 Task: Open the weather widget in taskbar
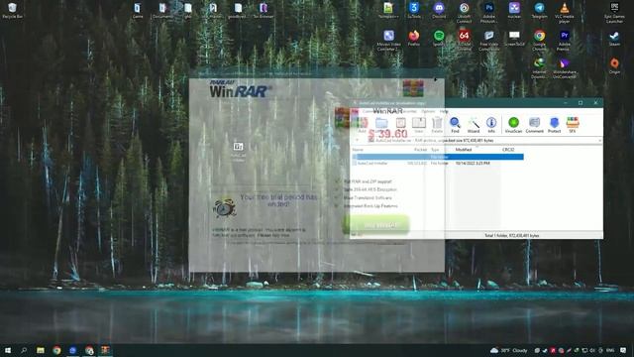[x=508, y=350]
